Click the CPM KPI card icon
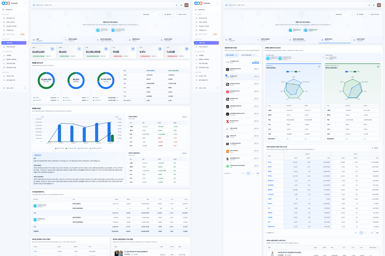This screenshot has width=385, height=256. [x=187, y=49]
